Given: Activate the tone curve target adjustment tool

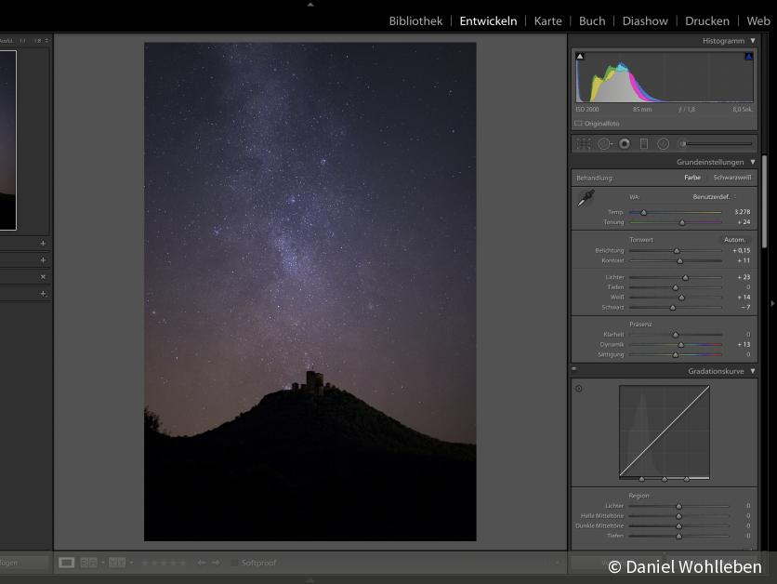Looking at the screenshot, I should click(579, 388).
